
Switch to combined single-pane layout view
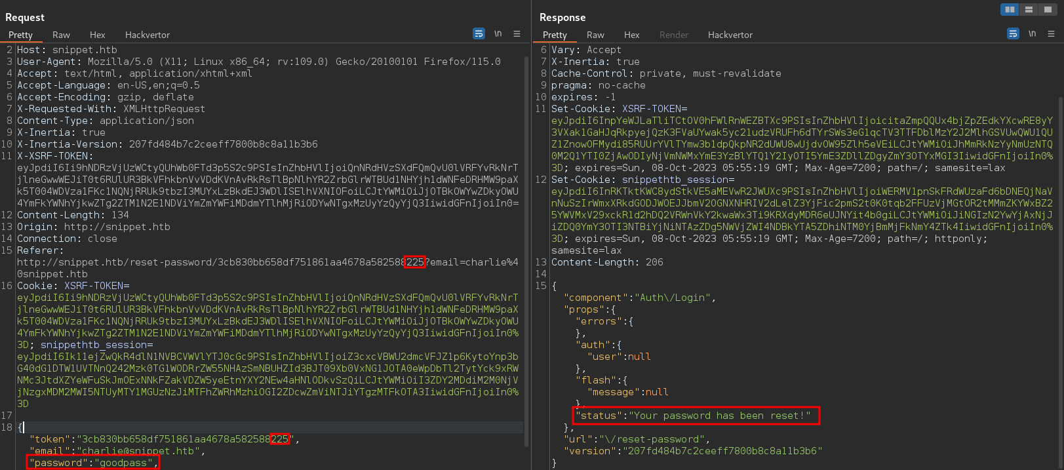[x=1048, y=9]
